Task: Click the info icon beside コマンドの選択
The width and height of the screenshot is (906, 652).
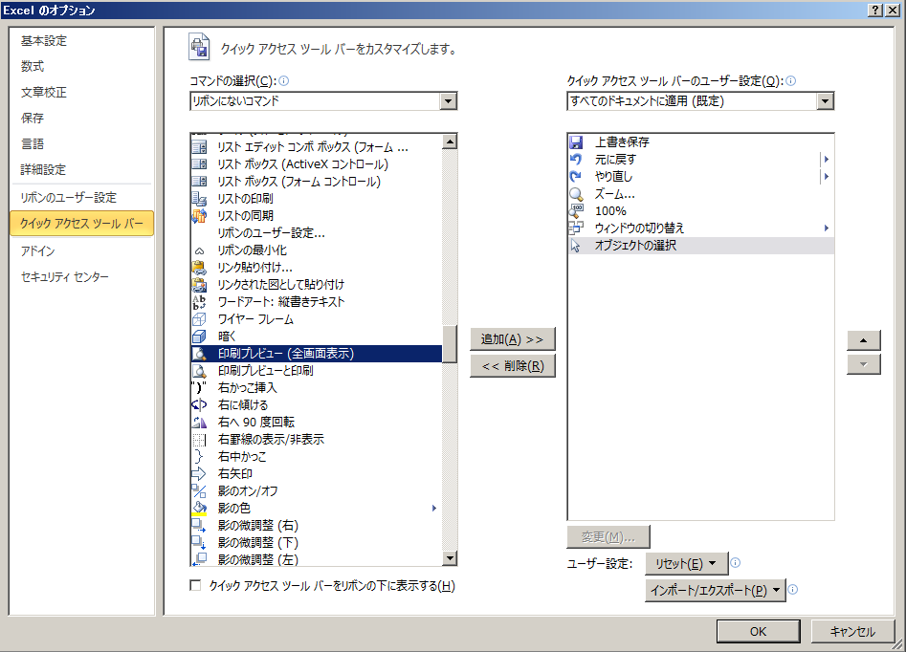Action: [284, 81]
